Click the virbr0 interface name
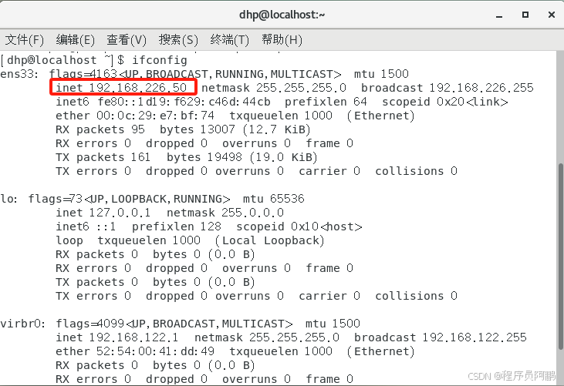This screenshot has width=564, height=386. click(21, 324)
